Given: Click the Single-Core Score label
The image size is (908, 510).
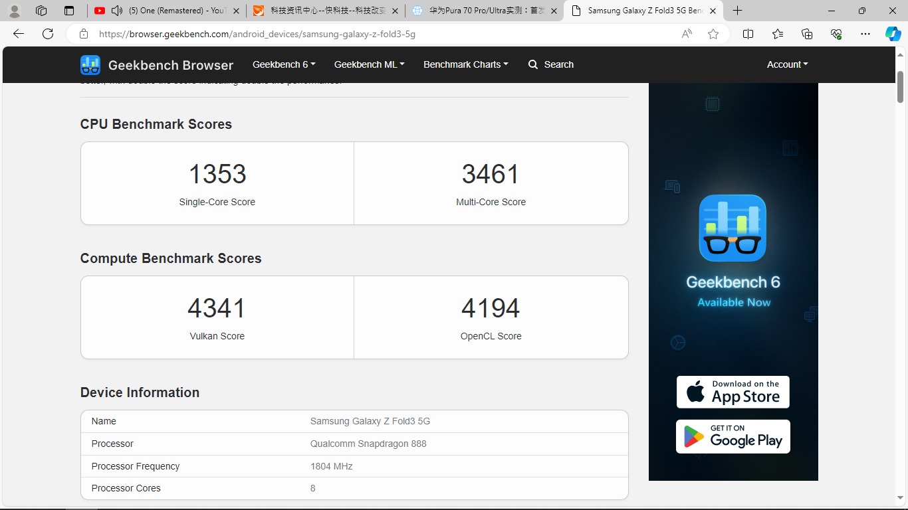Looking at the screenshot, I should coord(217,202).
